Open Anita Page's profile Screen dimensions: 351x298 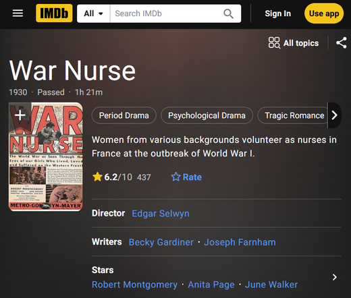coord(211,285)
